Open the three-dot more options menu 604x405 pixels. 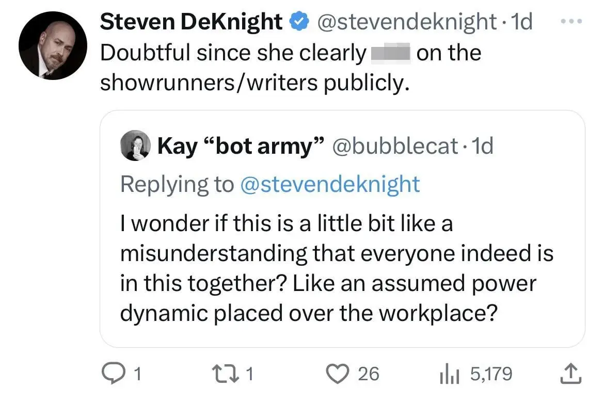(571, 21)
